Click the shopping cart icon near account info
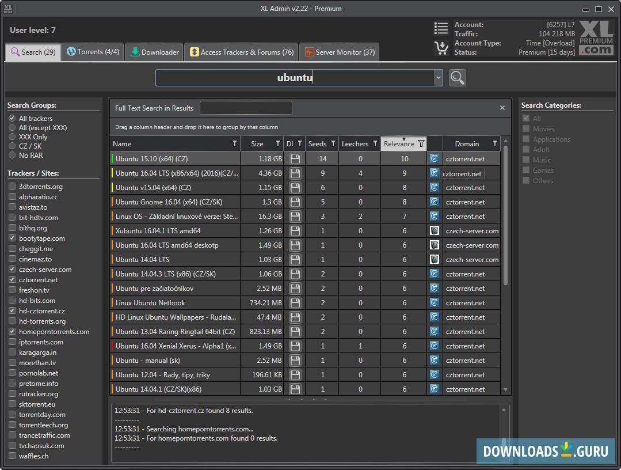621x470 pixels. tap(441, 48)
